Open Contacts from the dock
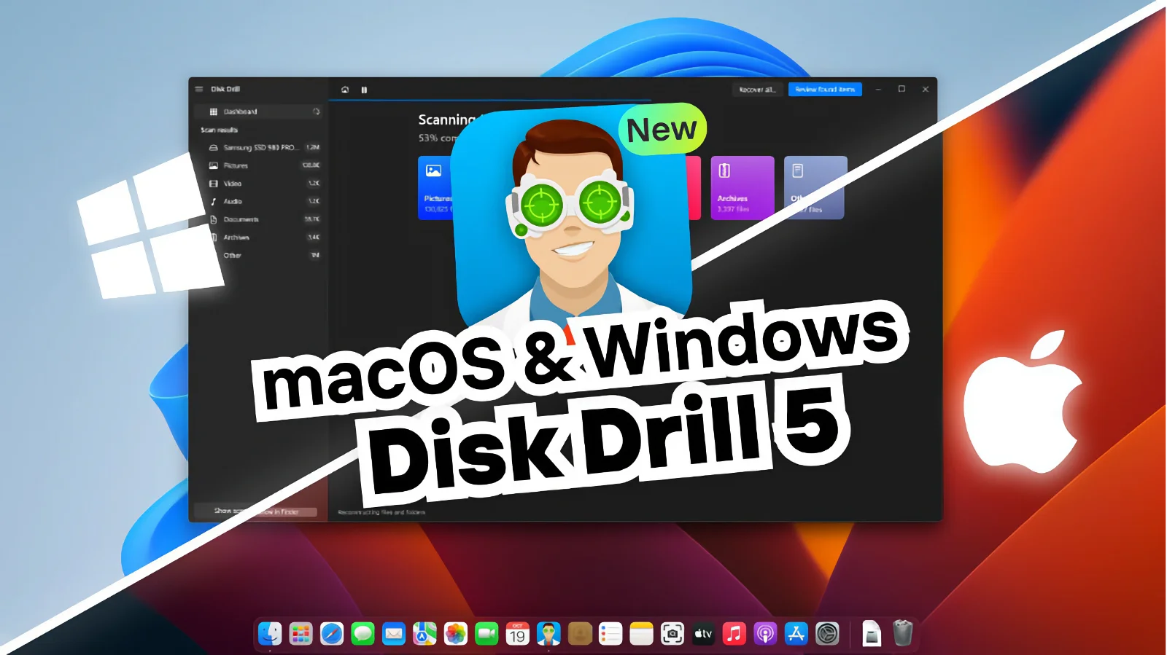1167x655 pixels. [580, 633]
